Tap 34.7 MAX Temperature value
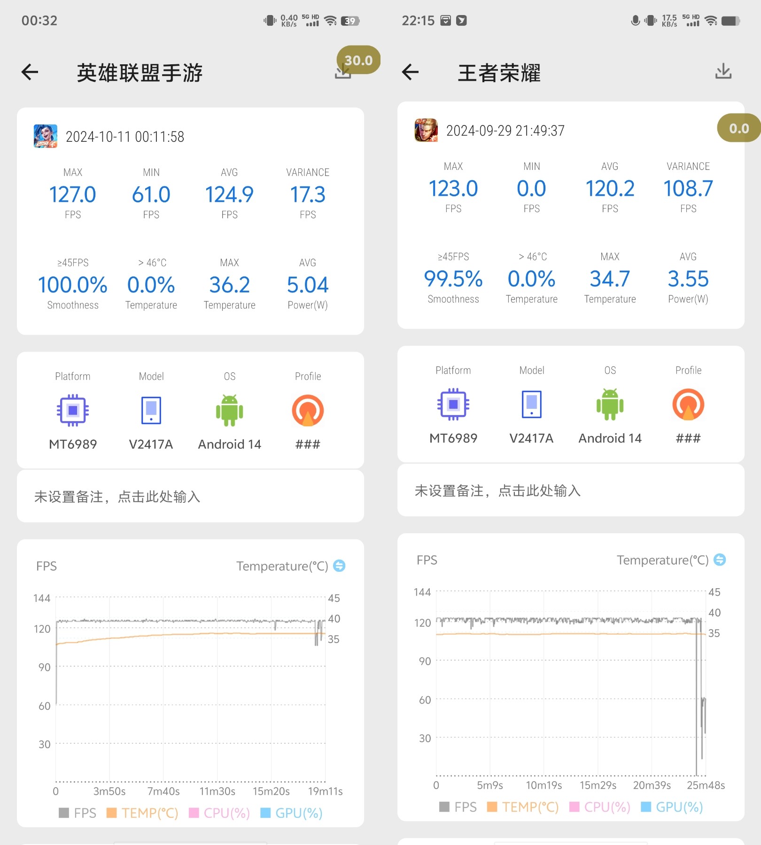The image size is (761, 845). coord(610,279)
